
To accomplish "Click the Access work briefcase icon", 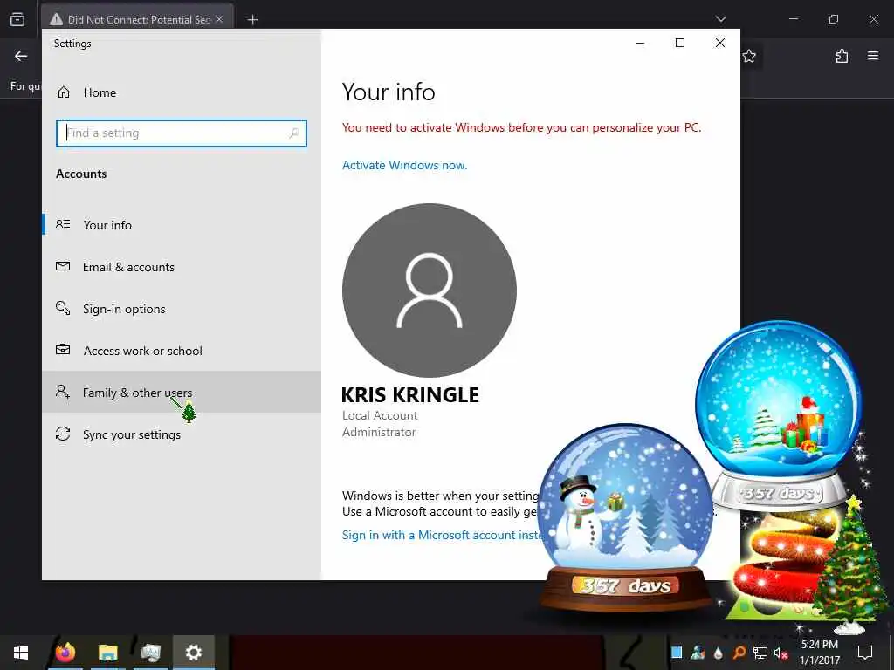I will 63,350.
